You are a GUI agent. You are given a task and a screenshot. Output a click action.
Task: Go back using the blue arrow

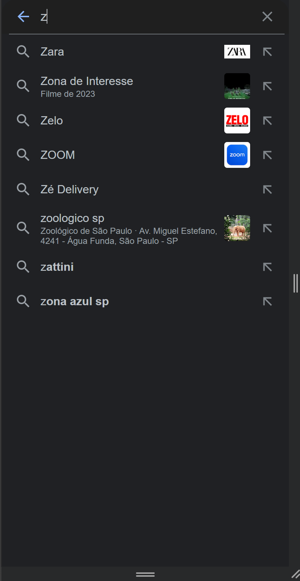pyautogui.click(x=23, y=16)
